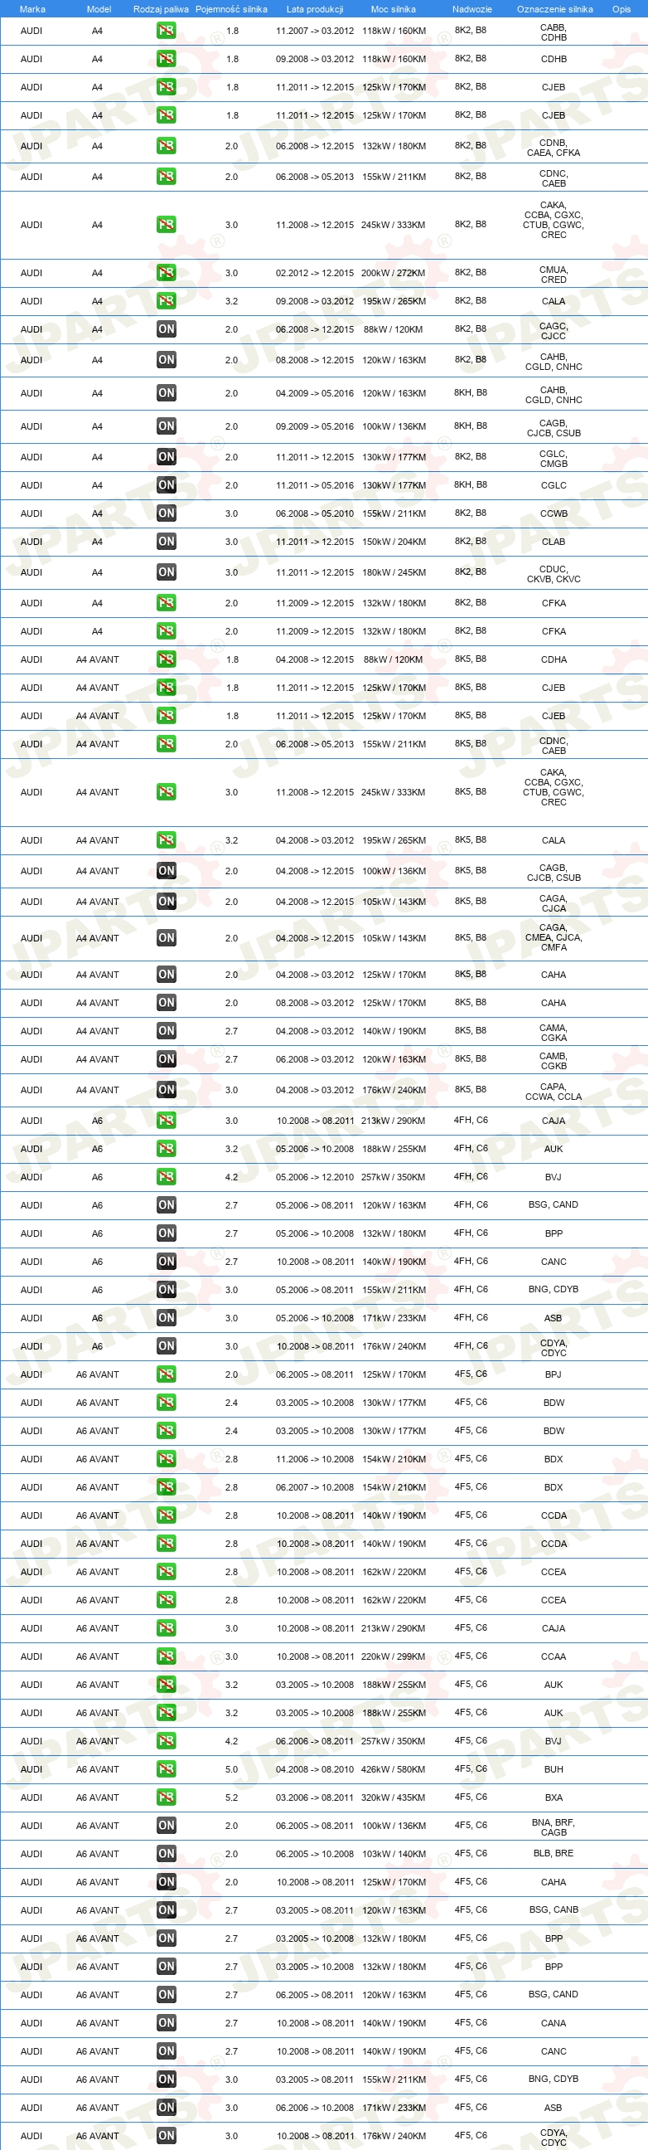Click diesel ON icon in A6 4FH BPP row

tap(166, 1233)
